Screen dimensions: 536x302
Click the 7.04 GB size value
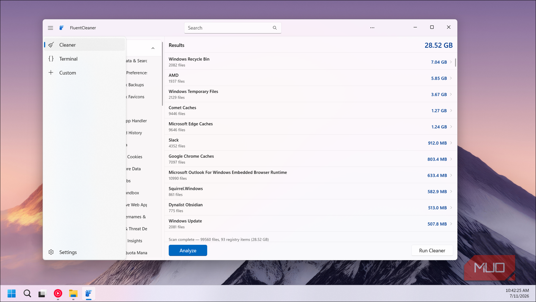pos(439,62)
